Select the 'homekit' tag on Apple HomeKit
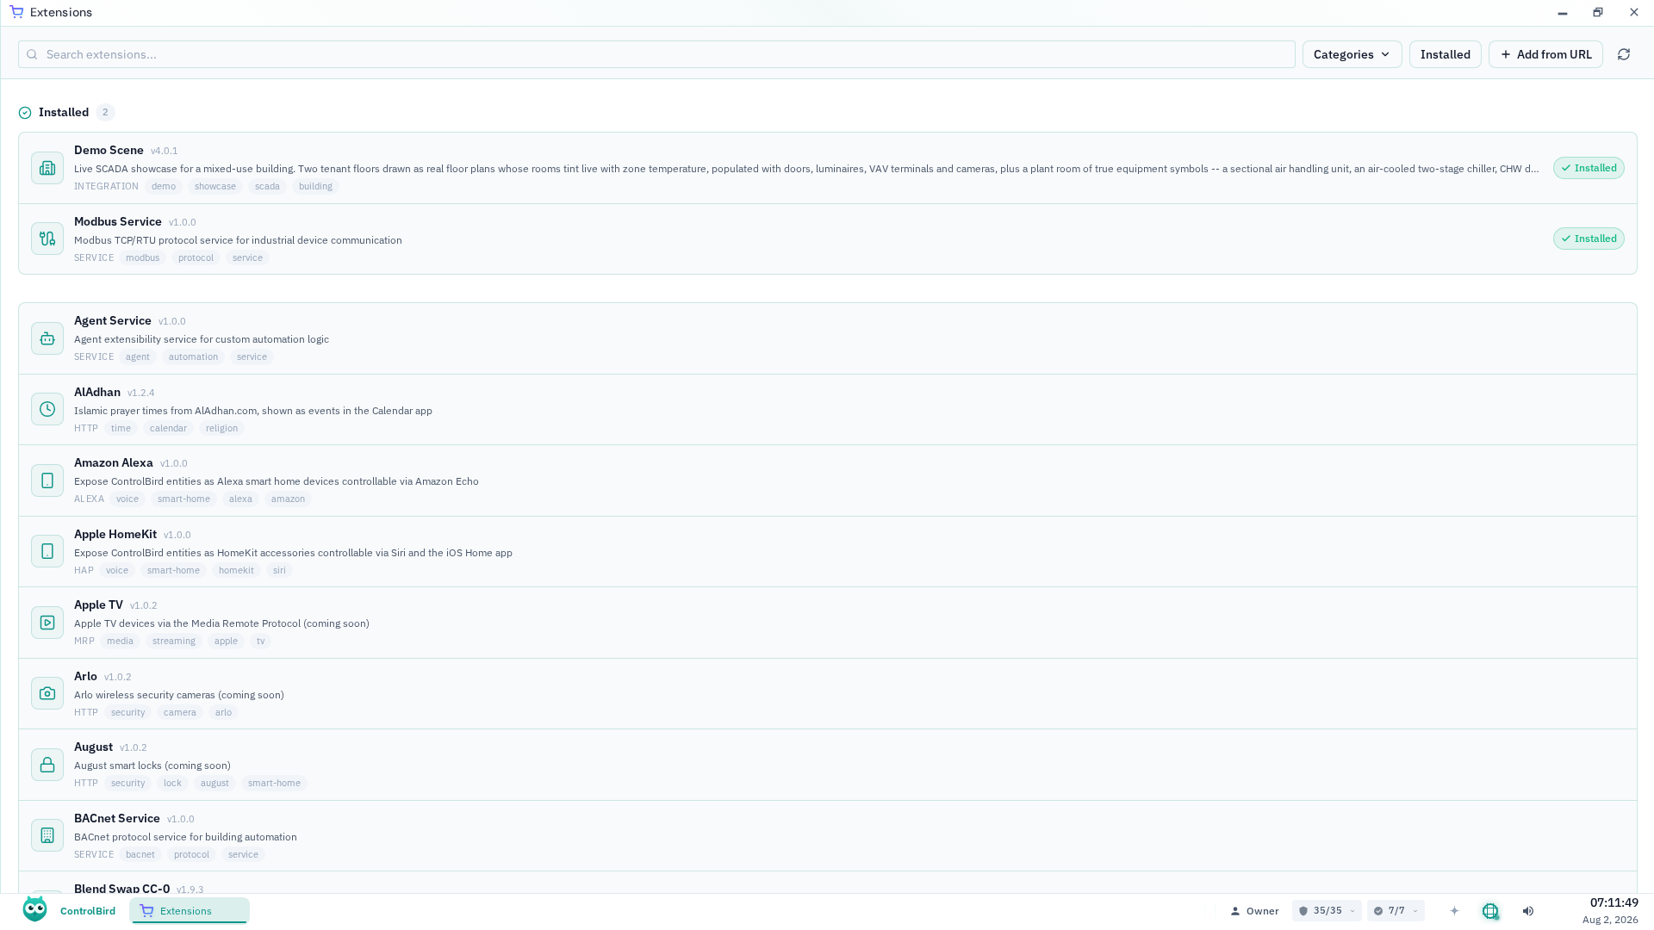 click(236, 570)
